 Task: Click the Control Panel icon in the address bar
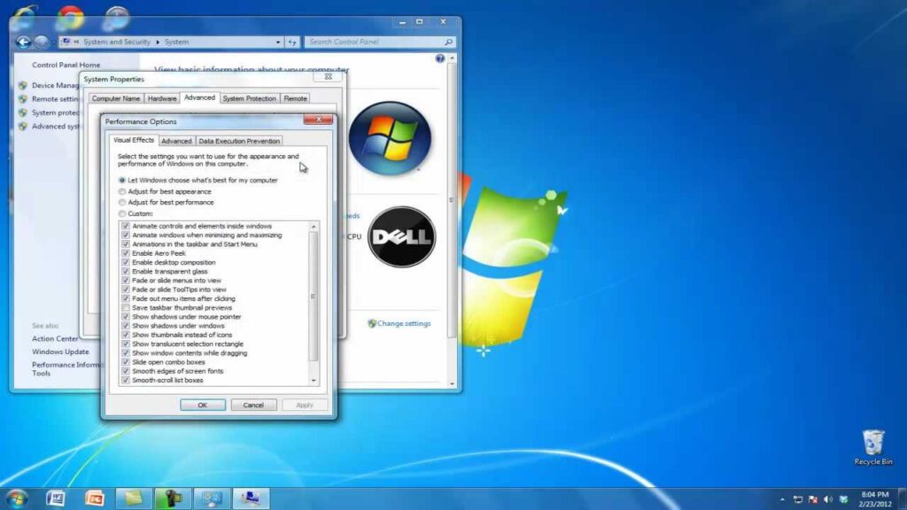click(66, 42)
